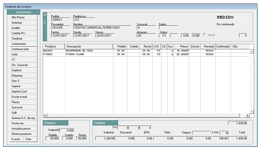
Task: Click the Asignado field 0.000
Action: (67, 130)
